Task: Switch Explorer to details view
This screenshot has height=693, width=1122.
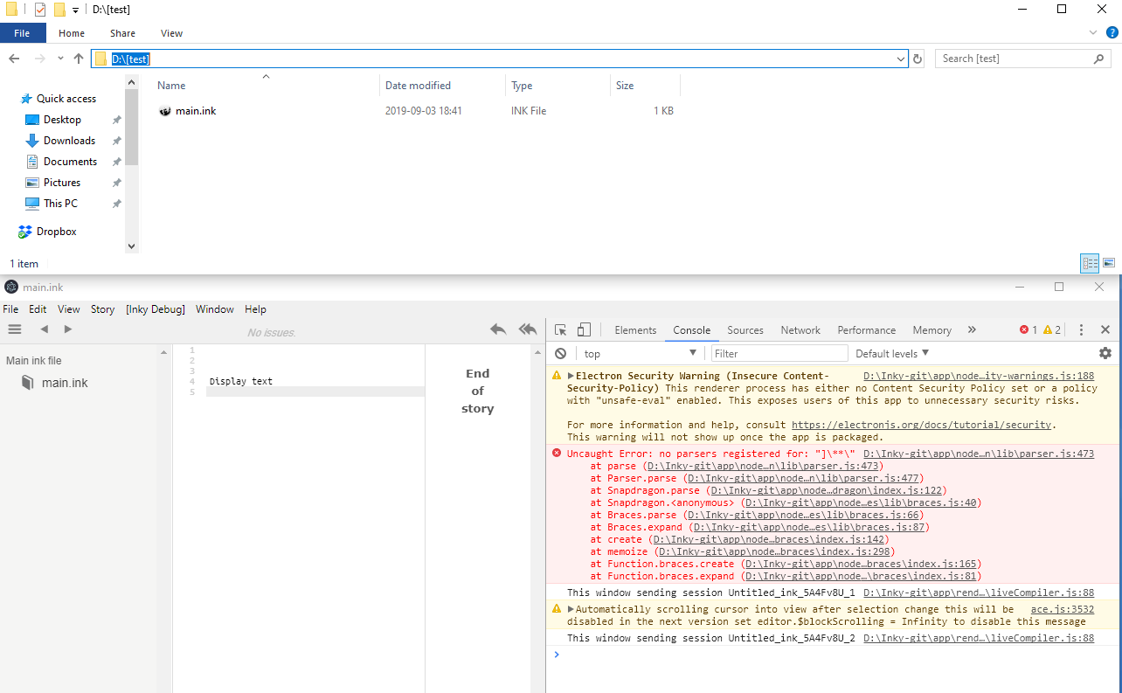Action: pos(1090,263)
